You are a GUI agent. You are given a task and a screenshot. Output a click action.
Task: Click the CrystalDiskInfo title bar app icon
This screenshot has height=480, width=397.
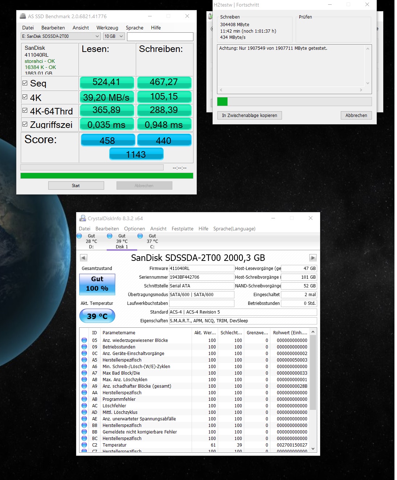tap(83, 218)
